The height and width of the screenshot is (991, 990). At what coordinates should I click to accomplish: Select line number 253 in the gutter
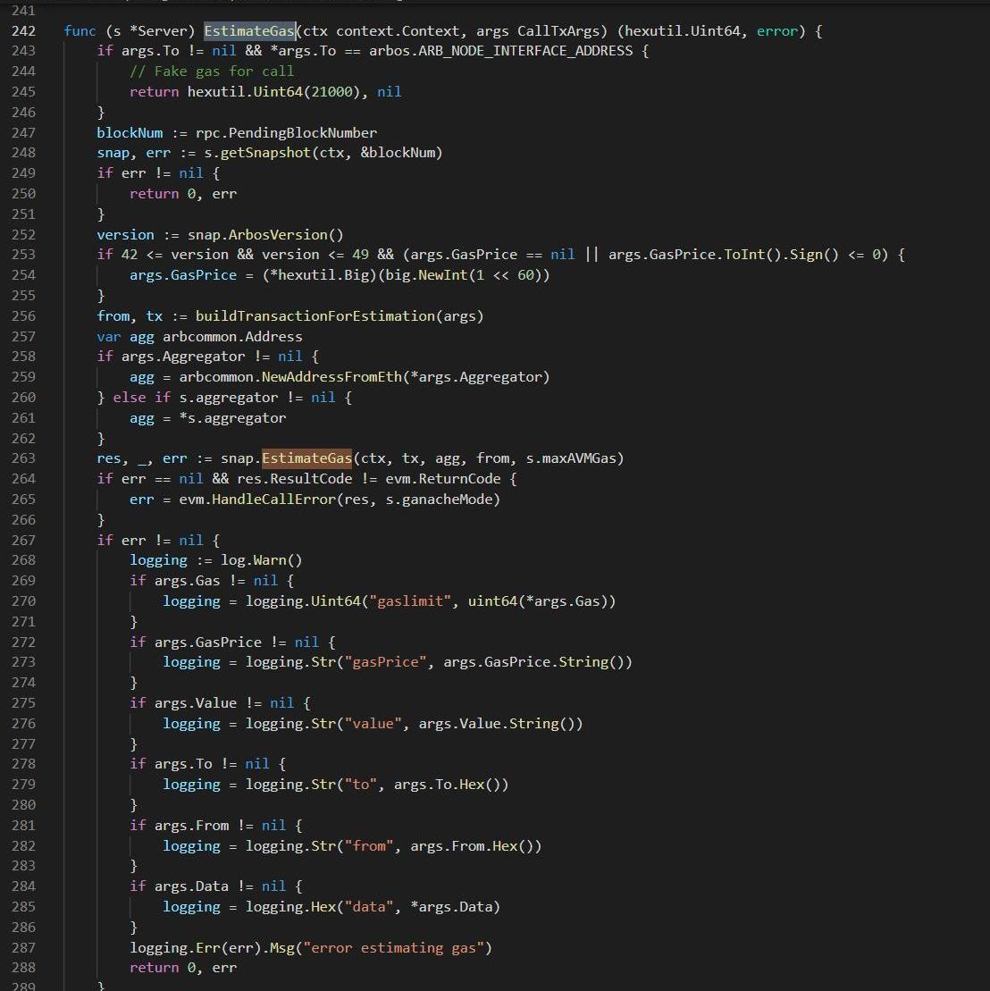coord(23,255)
